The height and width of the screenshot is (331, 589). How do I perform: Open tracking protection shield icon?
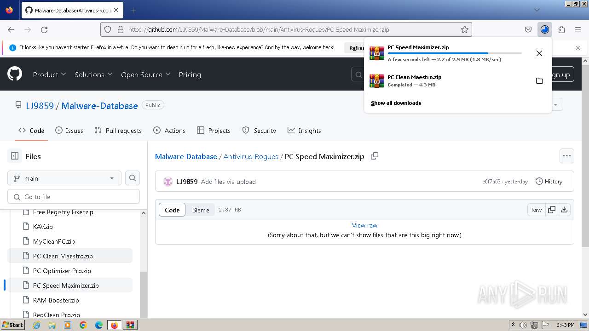[x=108, y=29]
